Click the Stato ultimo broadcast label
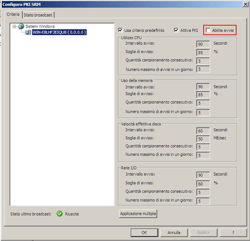The height and width of the screenshot is (241, 250). click(x=31, y=214)
